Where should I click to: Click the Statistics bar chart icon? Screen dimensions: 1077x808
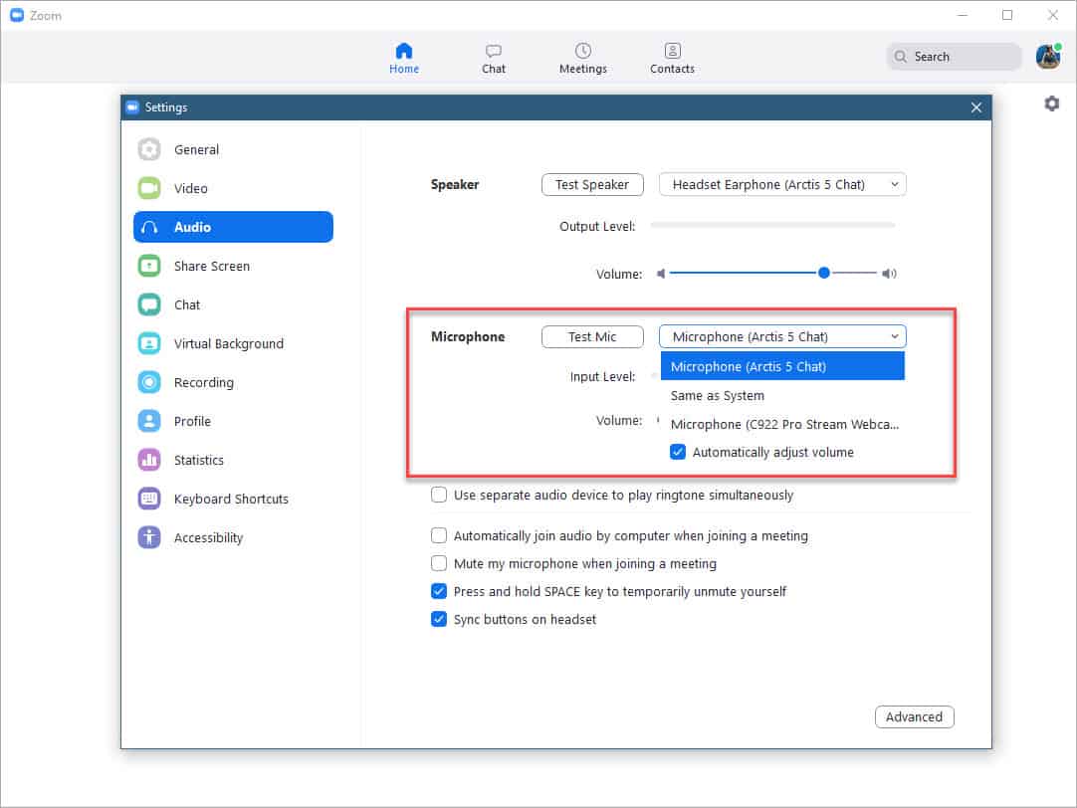[149, 460]
